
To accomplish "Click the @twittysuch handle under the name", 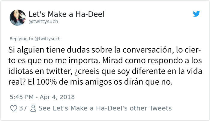I will (x=43, y=21).
